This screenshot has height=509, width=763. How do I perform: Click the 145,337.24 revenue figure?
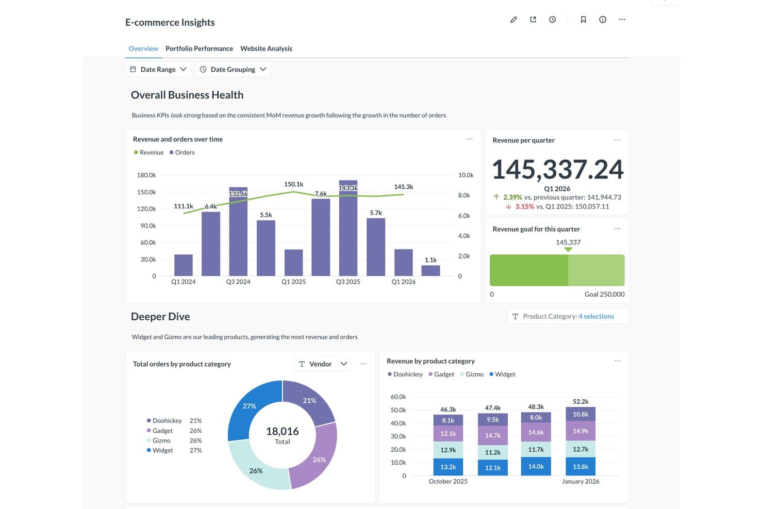coord(557,169)
